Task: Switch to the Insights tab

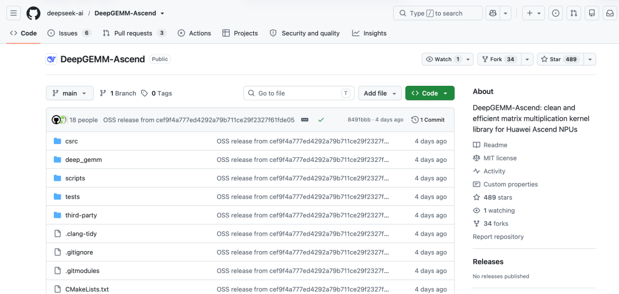Action: tap(370, 34)
